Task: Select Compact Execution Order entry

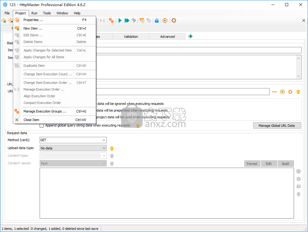Action: (55, 103)
